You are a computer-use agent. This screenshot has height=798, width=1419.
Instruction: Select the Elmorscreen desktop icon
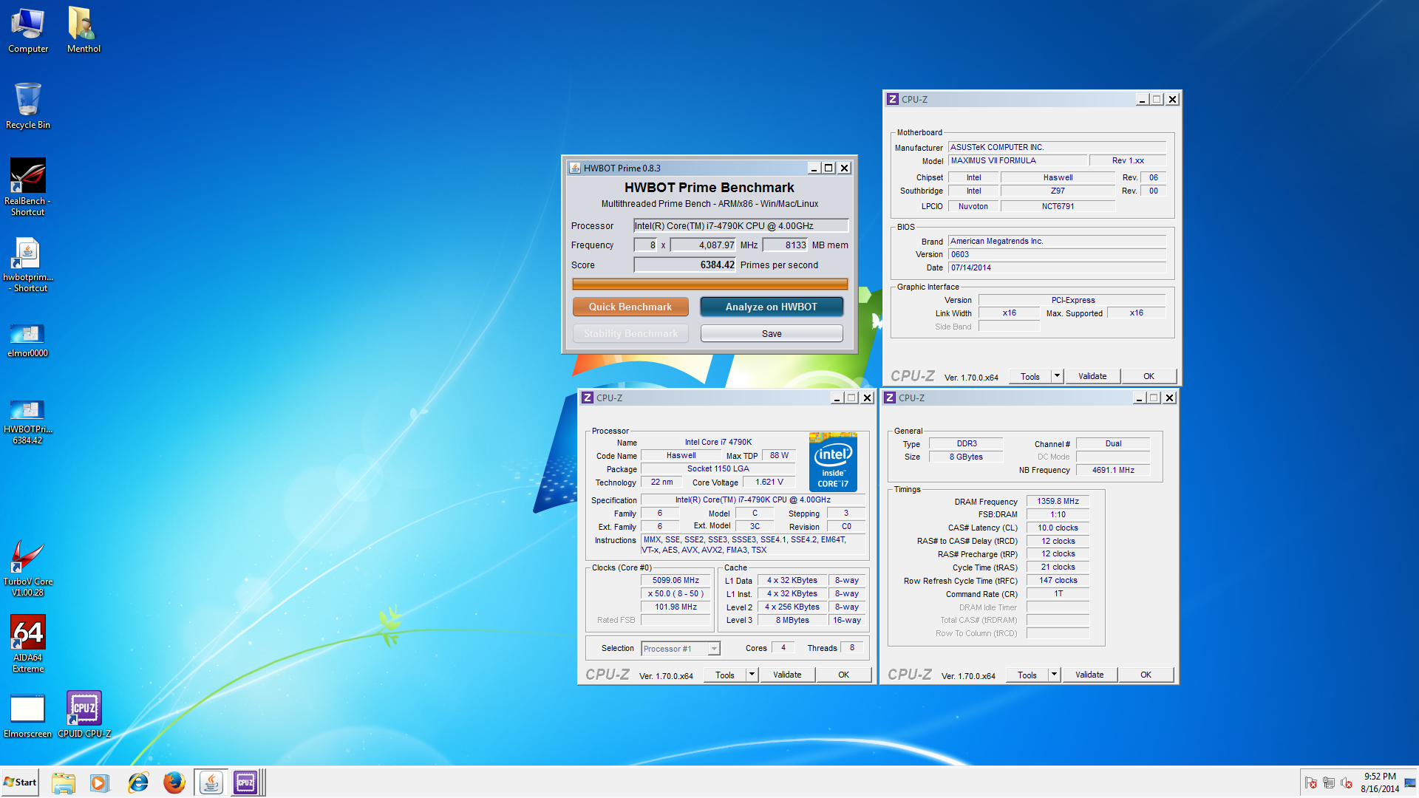pos(28,716)
